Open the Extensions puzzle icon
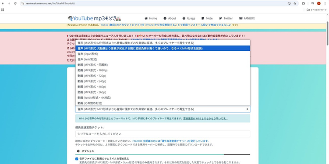The height and width of the screenshot is (164, 329). pyautogui.click(x=304, y=3)
